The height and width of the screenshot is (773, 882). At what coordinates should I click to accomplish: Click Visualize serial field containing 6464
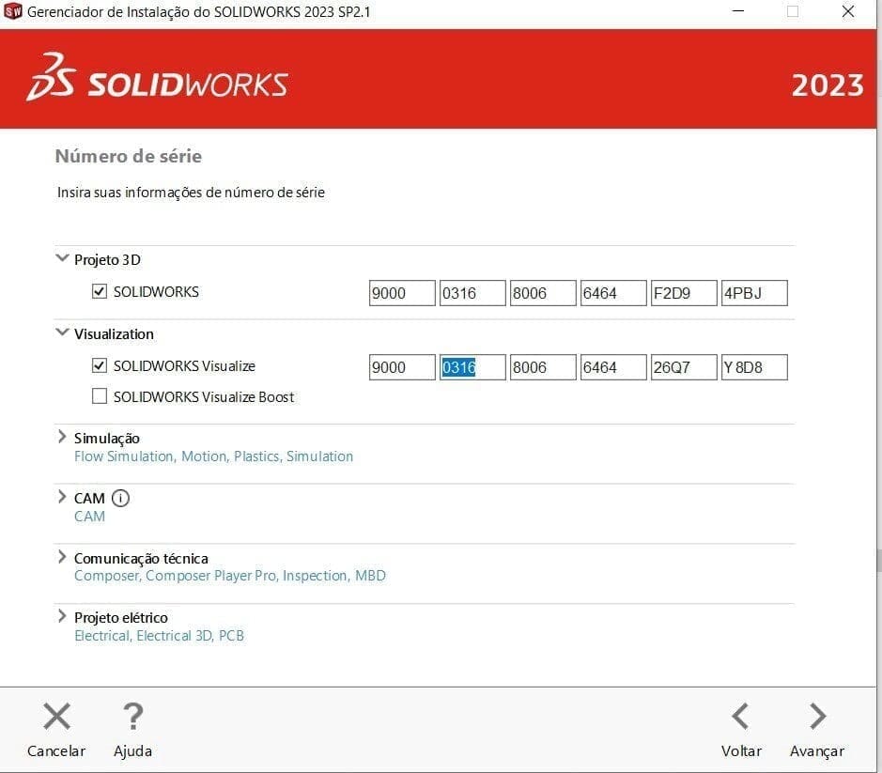click(613, 367)
